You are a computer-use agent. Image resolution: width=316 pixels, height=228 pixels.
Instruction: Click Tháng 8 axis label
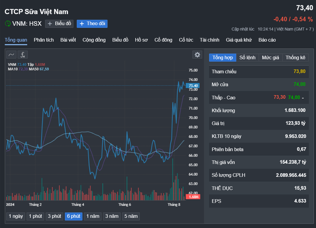[x=174, y=204]
